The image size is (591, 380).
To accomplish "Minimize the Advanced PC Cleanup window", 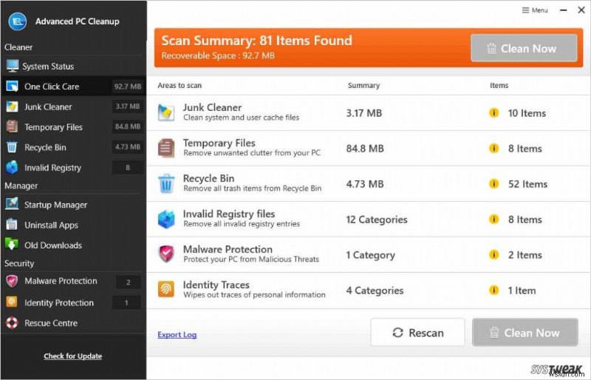I will 564,10.
